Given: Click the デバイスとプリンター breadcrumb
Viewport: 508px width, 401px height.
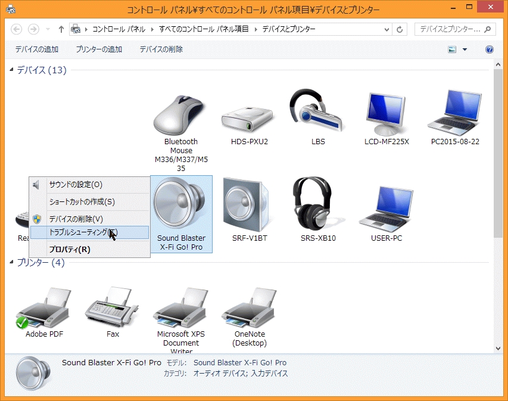Looking at the screenshot, I should tap(289, 29).
